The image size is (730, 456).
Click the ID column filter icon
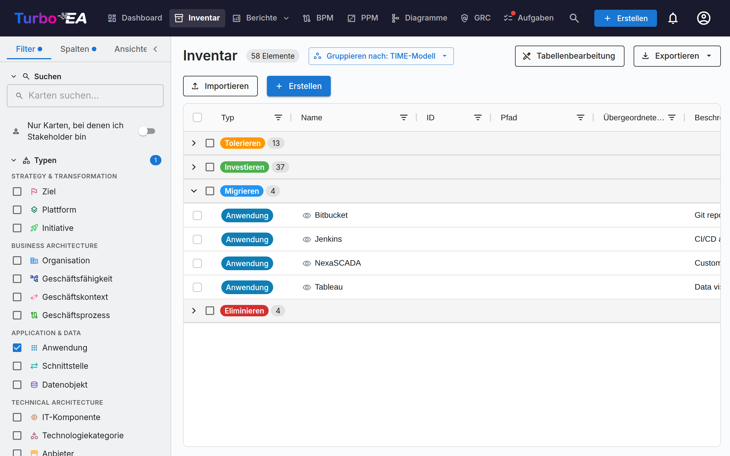[478, 118]
